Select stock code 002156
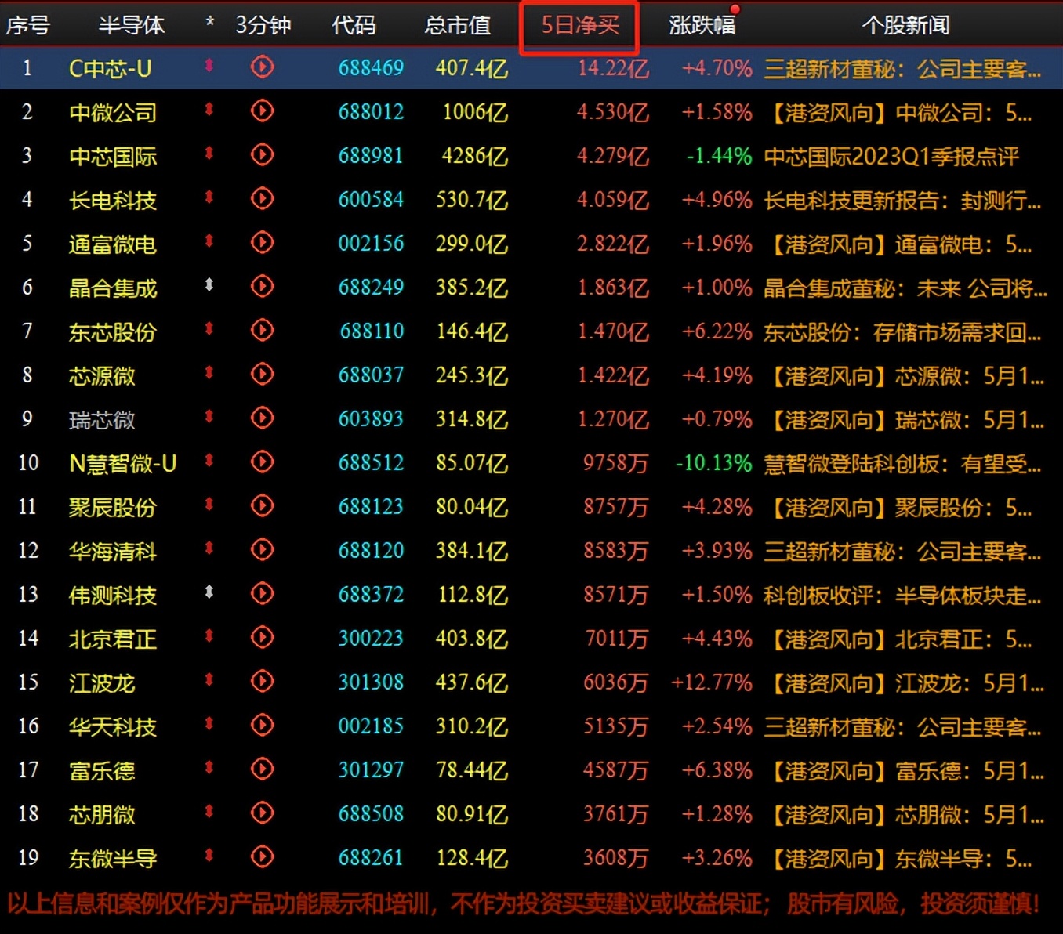Viewport: 1063px width, 934px height. [x=371, y=243]
